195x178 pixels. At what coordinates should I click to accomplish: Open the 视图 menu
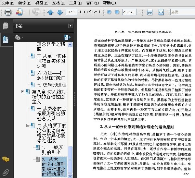[x=42, y=3]
